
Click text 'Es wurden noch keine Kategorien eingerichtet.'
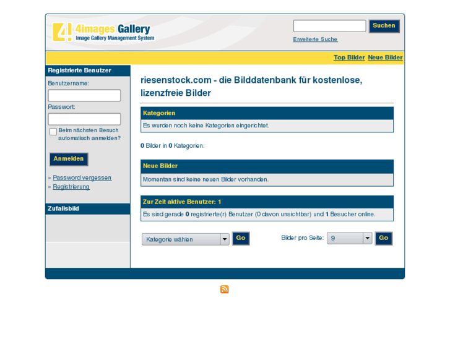coord(206,126)
